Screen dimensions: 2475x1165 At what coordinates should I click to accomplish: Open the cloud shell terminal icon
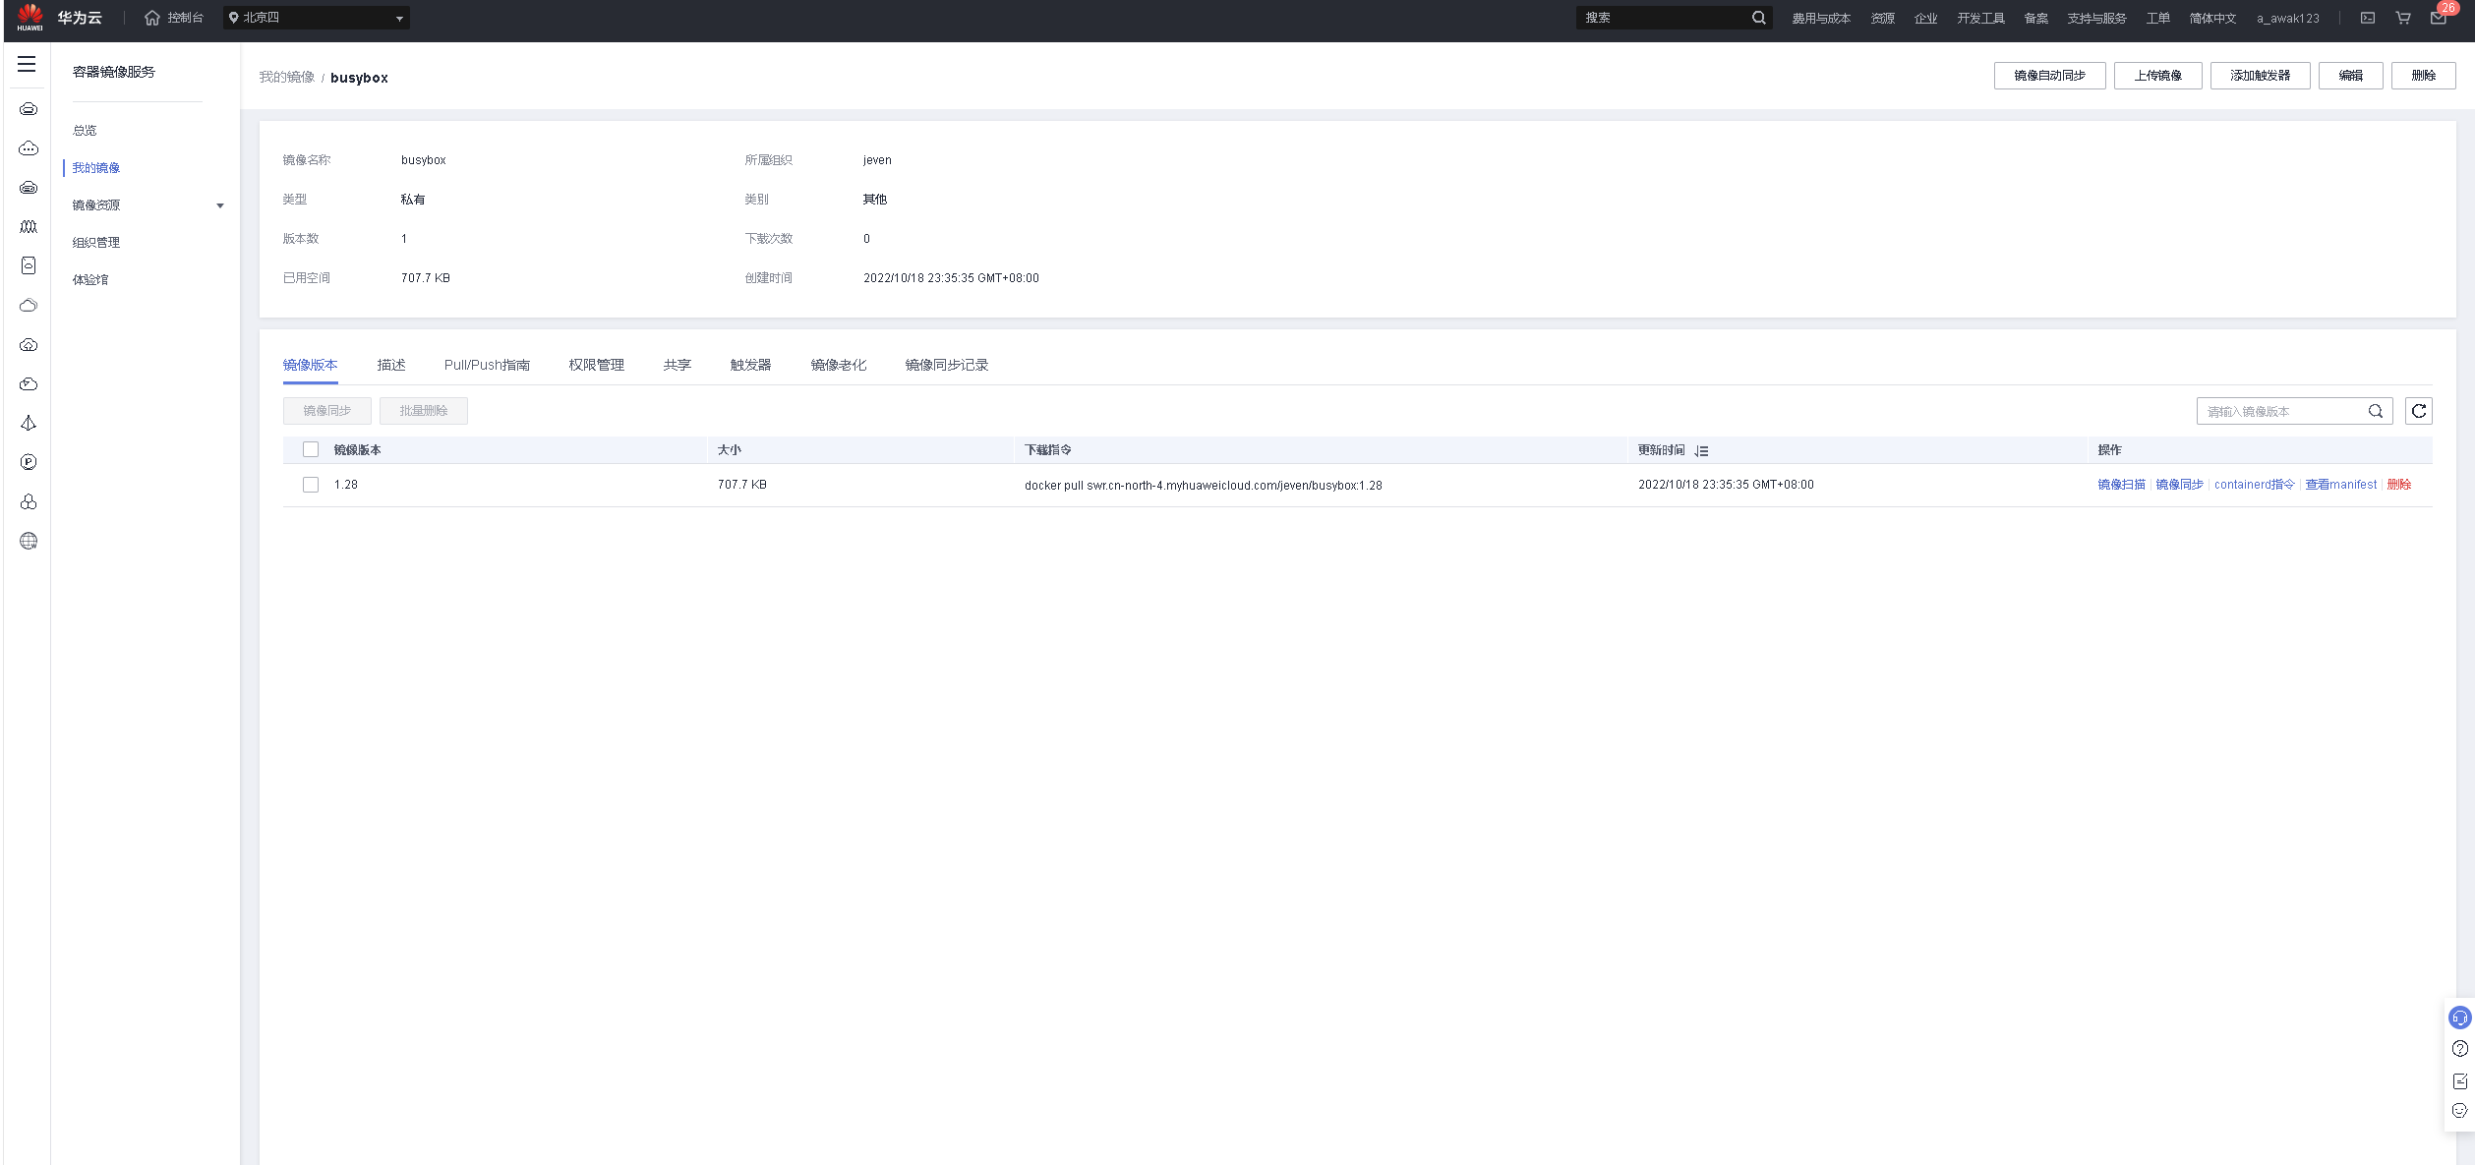[x=2368, y=18]
